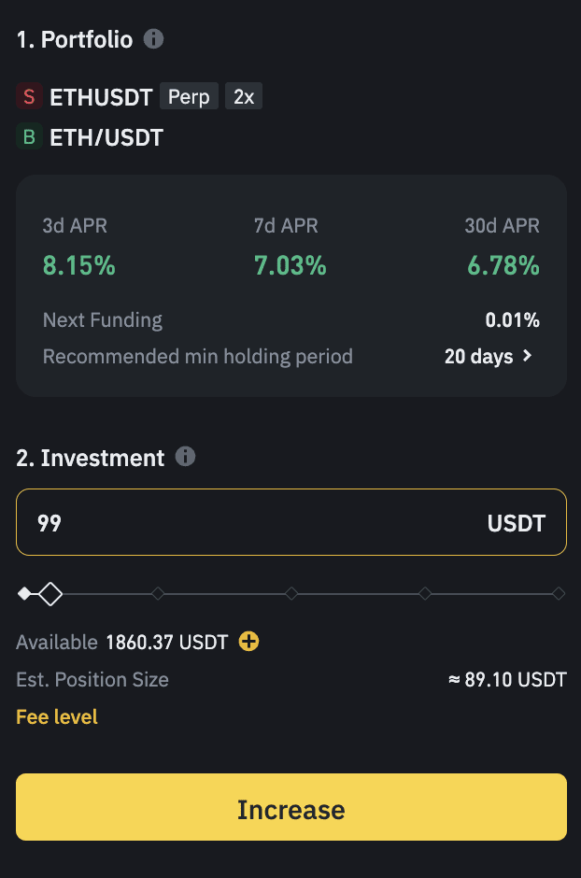Click the red S short-side badge

29,96
